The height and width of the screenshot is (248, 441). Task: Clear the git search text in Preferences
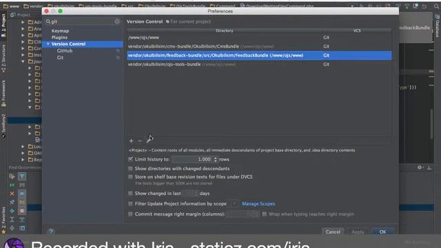pyautogui.click(x=117, y=21)
